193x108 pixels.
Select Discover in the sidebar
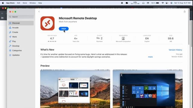[x=21, y=23]
